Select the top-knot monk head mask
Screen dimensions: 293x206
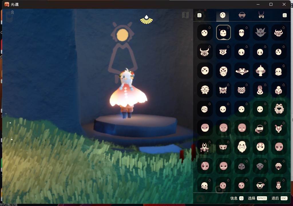(260, 71)
